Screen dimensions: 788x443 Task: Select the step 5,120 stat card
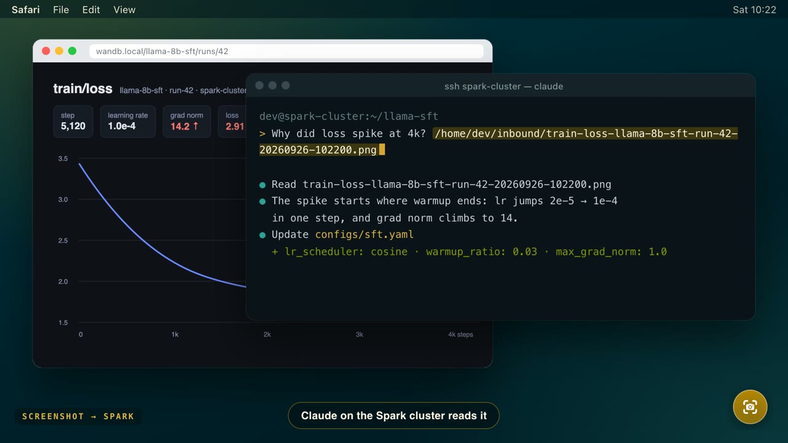[x=73, y=121]
